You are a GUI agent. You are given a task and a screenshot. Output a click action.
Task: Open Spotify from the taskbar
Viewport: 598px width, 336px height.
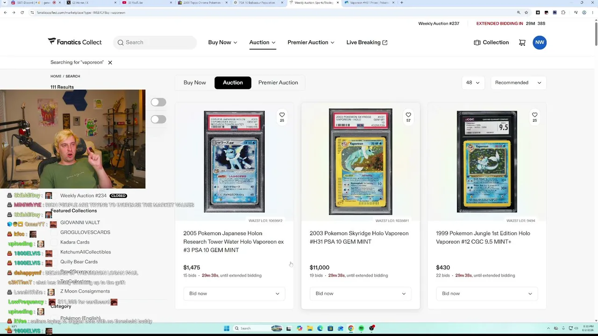tap(361, 328)
